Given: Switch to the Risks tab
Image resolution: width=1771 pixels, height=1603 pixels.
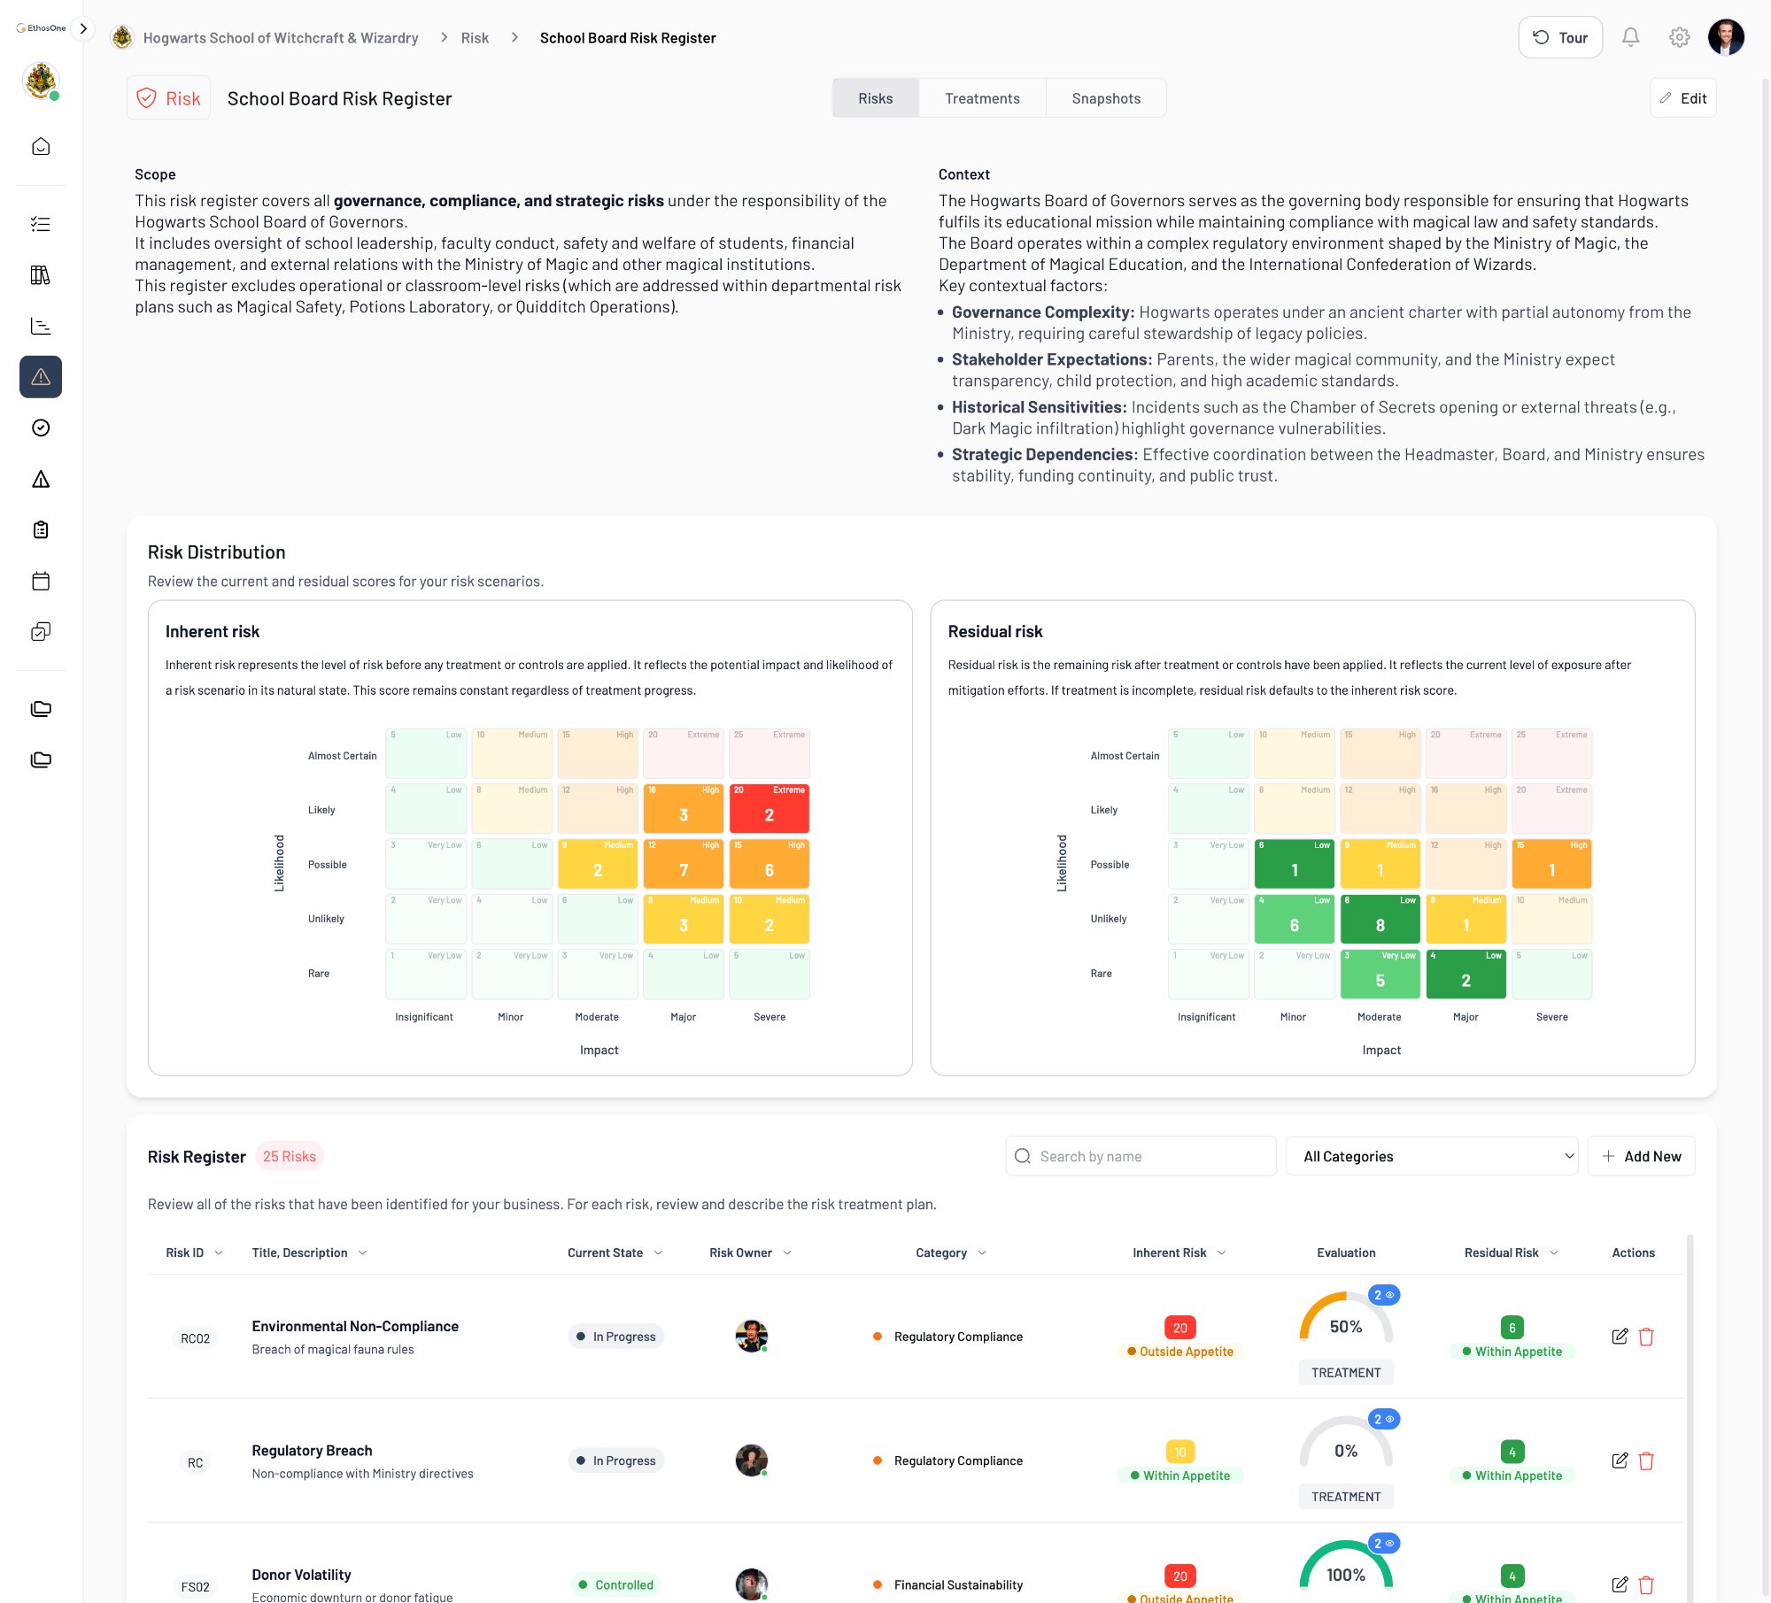Looking at the screenshot, I should point(875,98).
